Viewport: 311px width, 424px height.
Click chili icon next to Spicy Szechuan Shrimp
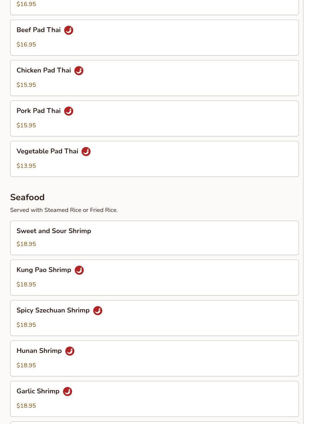(98, 311)
